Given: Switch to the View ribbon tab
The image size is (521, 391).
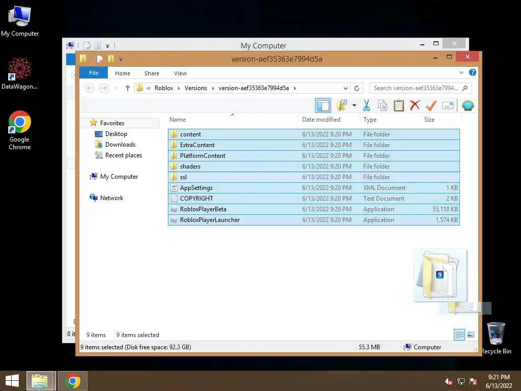Looking at the screenshot, I should click(181, 73).
